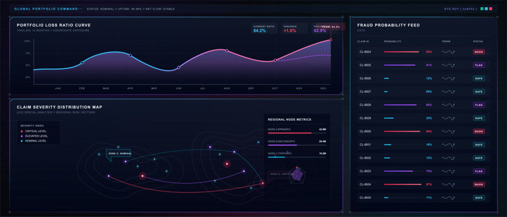Click the SAFE badge on row CL-8926

479,78
